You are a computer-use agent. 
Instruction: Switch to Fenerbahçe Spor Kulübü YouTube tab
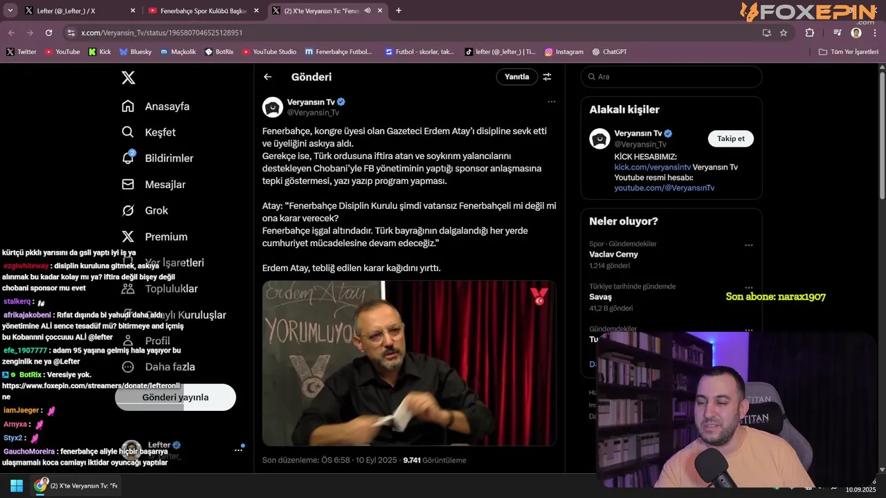coord(204,10)
